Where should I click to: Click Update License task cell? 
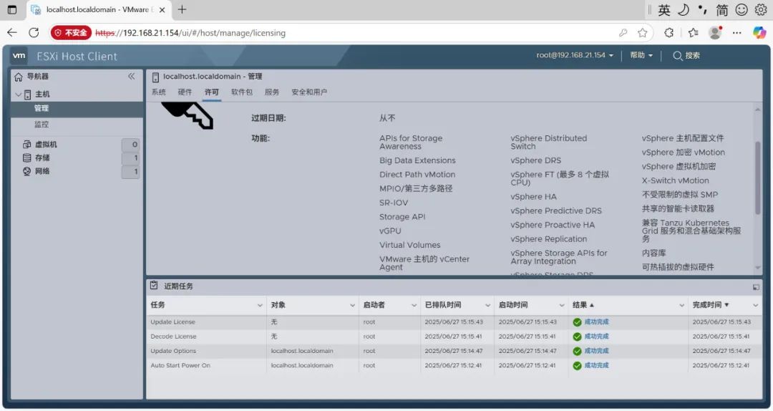(x=173, y=322)
